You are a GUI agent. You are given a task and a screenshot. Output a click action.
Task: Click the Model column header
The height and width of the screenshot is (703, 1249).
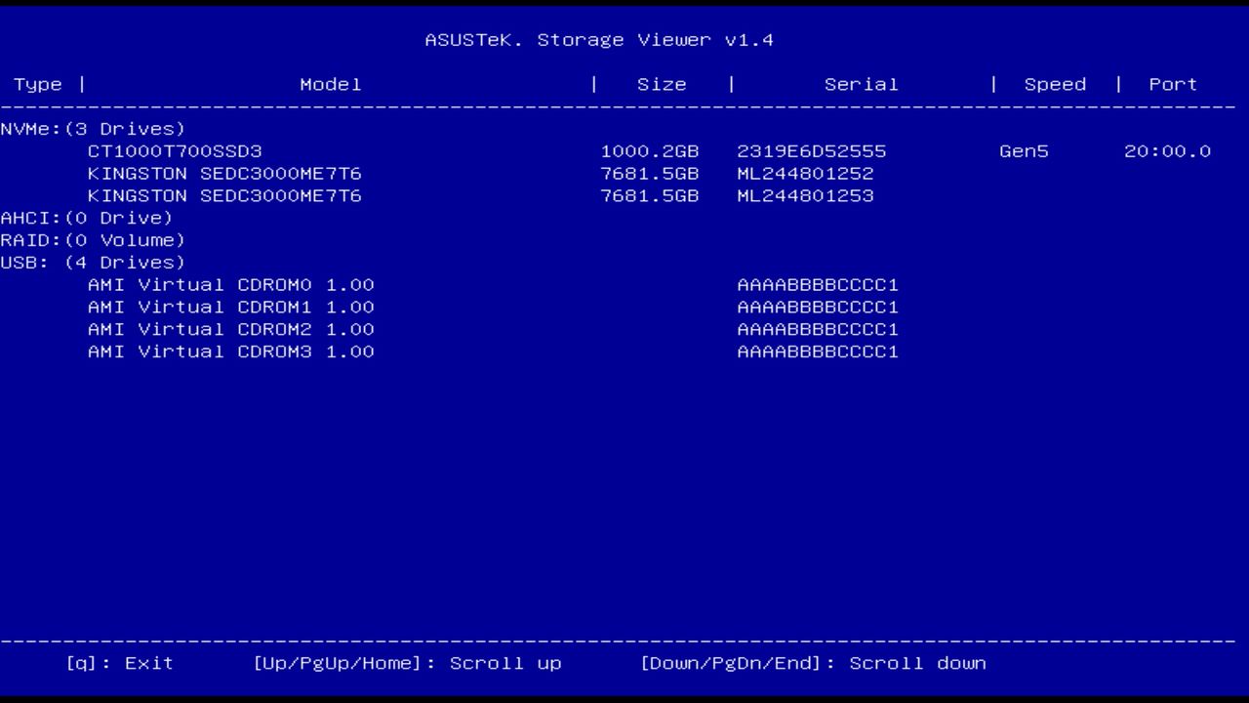pos(330,84)
